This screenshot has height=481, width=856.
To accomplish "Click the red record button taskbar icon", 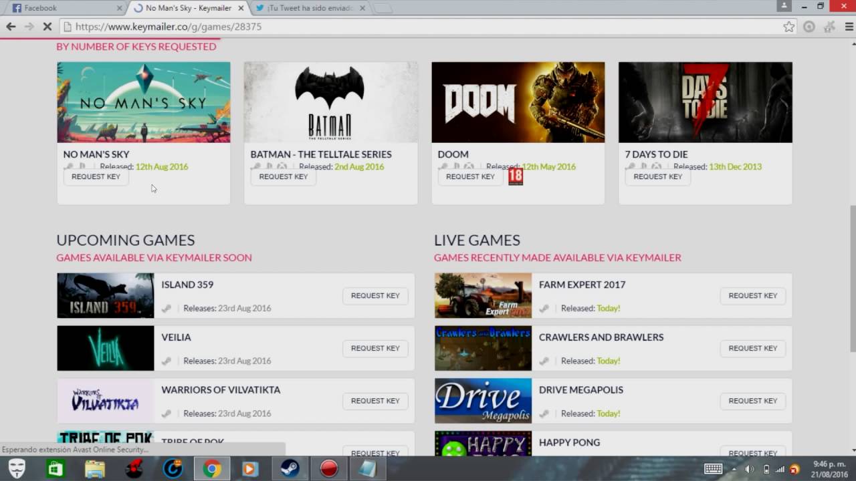I will (328, 469).
